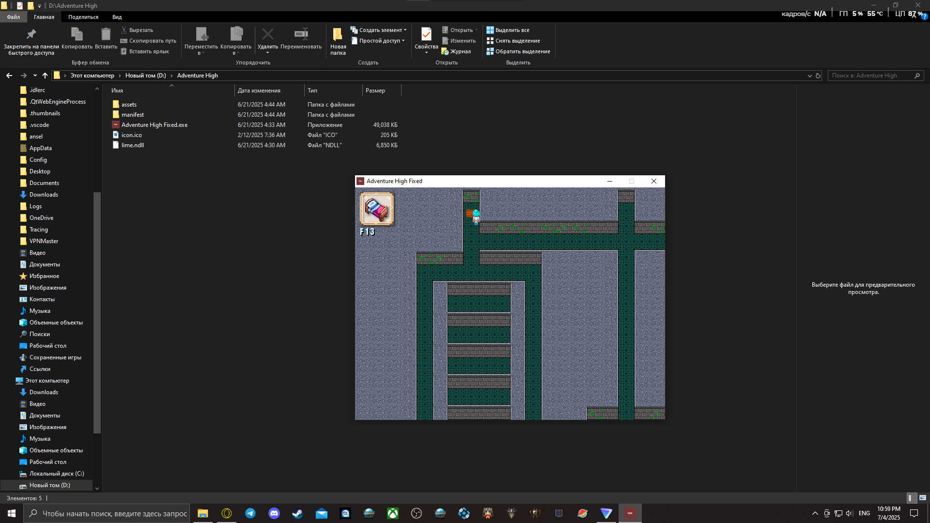Image resolution: width=930 pixels, height=523 pixels.
Task: Expand the address bar history dropdown
Action: tap(809, 76)
